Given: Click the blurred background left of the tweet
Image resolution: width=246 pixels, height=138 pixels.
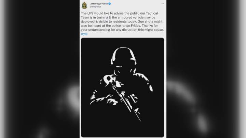Looking at the screenshot, I should click(x=40, y=69).
